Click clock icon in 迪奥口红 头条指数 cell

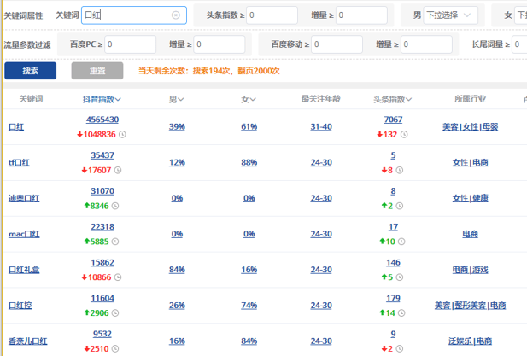(399, 206)
